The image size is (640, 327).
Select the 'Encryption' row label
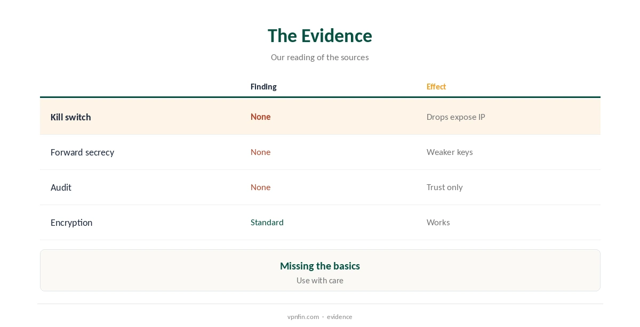pyautogui.click(x=71, y=223)
